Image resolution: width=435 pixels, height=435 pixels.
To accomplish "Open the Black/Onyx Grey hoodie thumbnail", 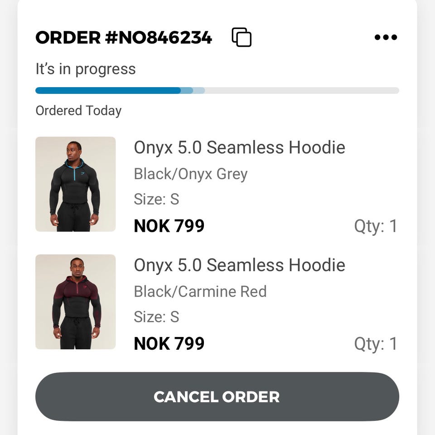I will 75,184.
